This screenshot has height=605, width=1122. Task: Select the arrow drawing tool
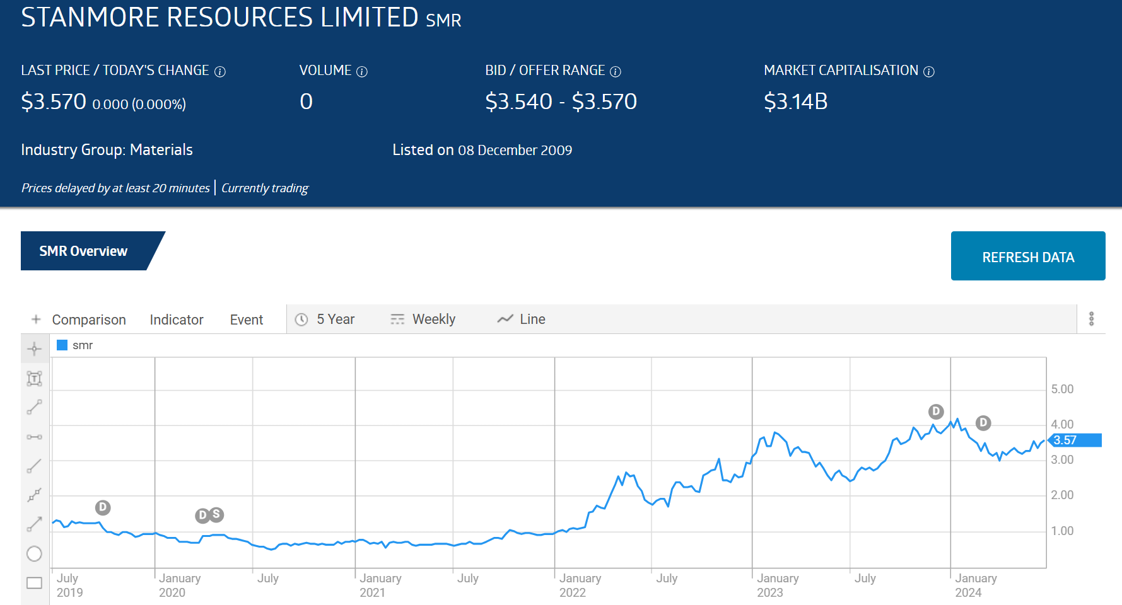[x=35, y=524]
